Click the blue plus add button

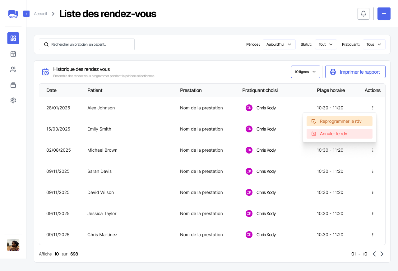point(384,14)
